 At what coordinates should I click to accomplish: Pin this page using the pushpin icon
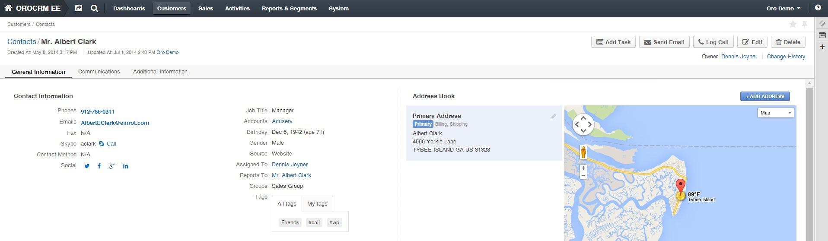pyautogui.click(x=805, y=24)
